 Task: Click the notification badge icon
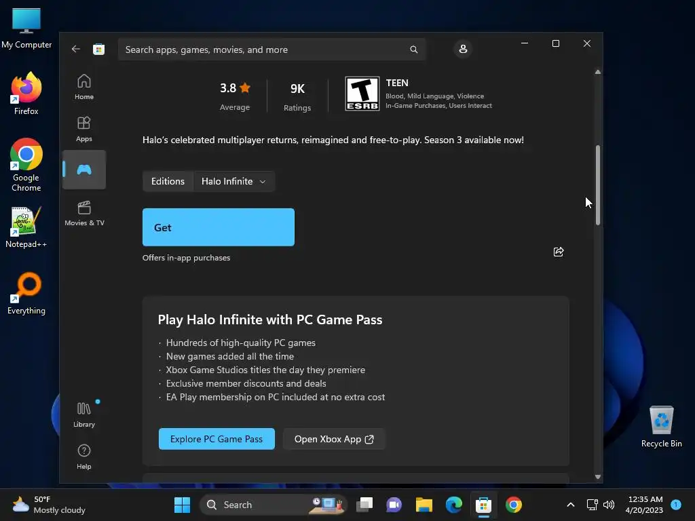[x=676, y=504]
